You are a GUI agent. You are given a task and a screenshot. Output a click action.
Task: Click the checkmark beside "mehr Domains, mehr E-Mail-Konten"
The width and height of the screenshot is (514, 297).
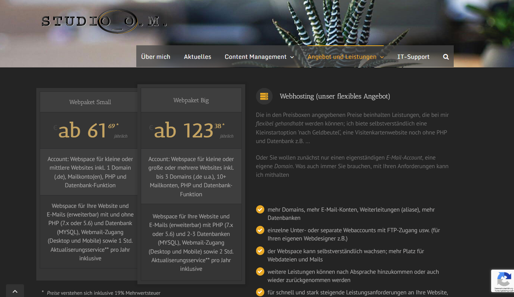260,209
